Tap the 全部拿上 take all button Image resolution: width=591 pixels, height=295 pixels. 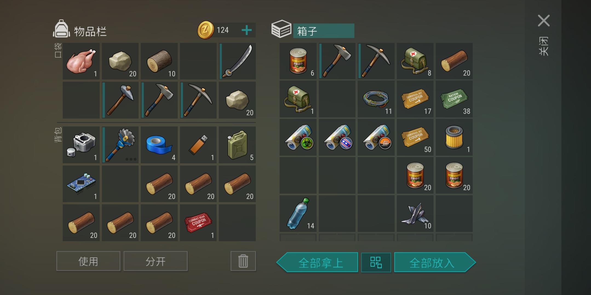coord(317,262)
